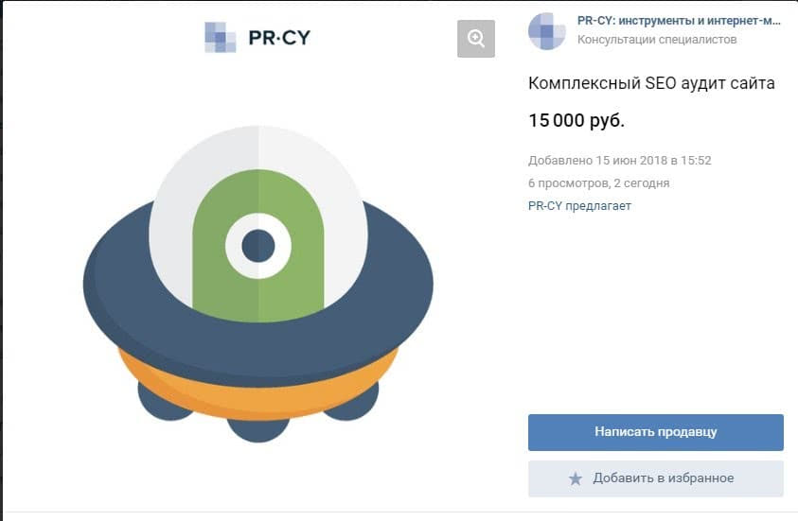Click the Написать продавцу button
Image resolution: width=798 pixels, height=521 pixels.
655,432
